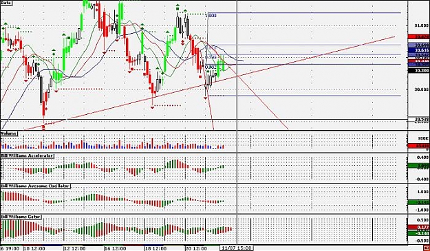Click the 300K volume axis label
Screen dimensions: 430x251
(424, 138)
